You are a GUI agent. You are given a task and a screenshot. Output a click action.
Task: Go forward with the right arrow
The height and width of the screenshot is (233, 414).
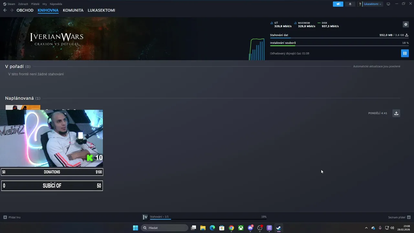12,10
